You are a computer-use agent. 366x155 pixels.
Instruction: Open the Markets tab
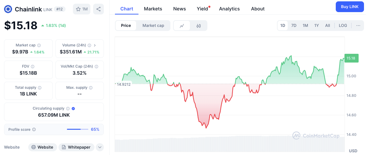153,9
